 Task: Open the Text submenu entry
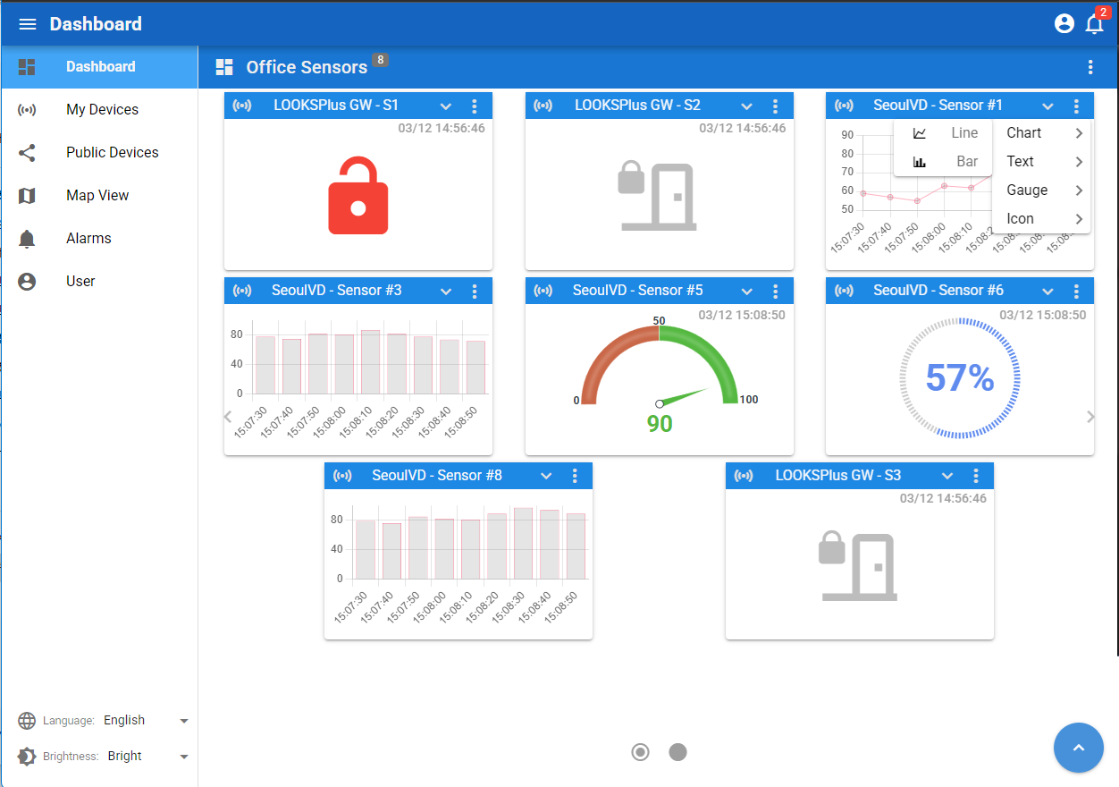point(1041,162)
